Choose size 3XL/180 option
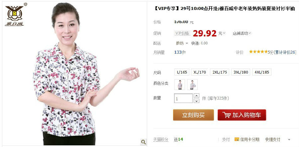This screenshot has width=299, height=147. pyautogui.click(x=241, y=72)
